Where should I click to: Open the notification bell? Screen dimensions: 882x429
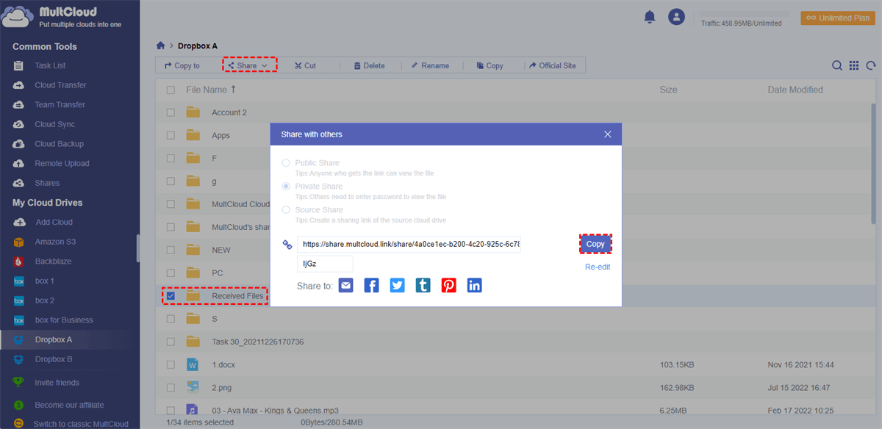(x=649, y=16)
